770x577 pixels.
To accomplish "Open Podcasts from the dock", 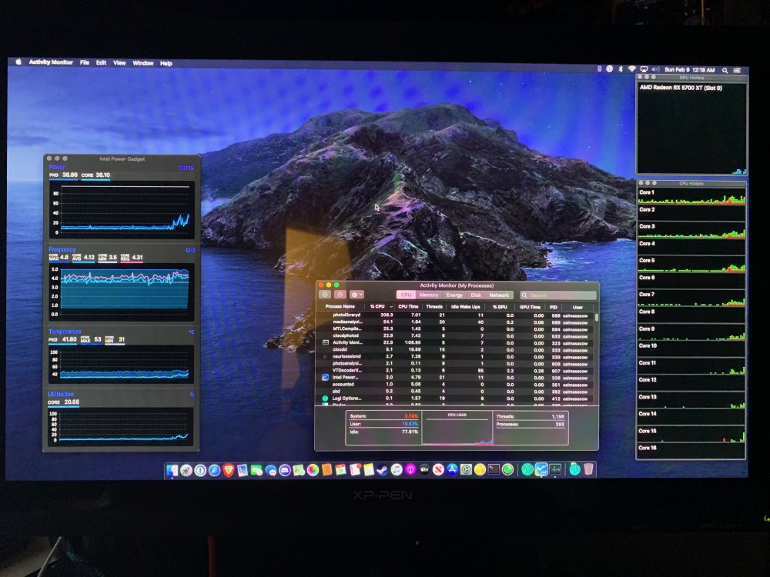I will coord(410,469).
